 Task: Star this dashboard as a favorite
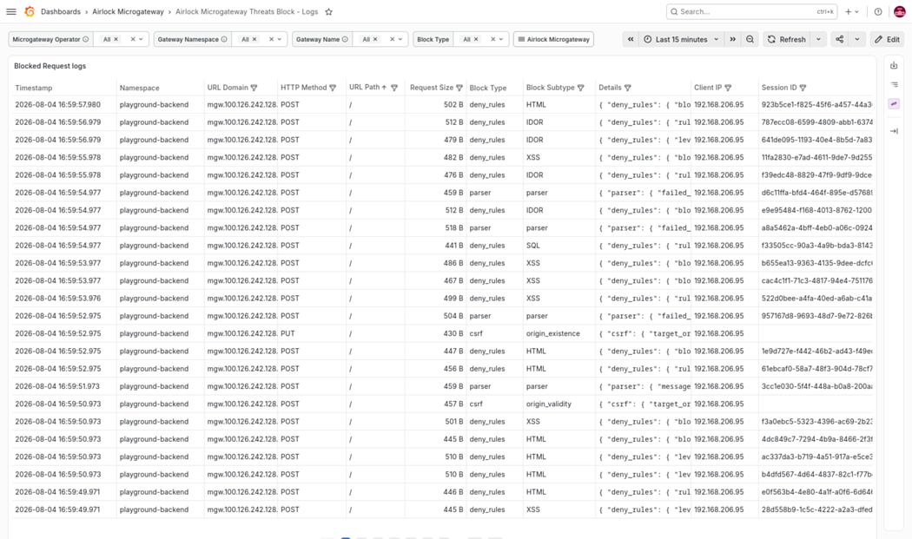tap(328, 11)
